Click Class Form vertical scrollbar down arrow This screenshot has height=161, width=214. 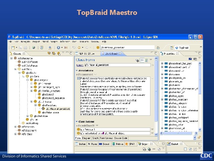[x=156, y=134]
